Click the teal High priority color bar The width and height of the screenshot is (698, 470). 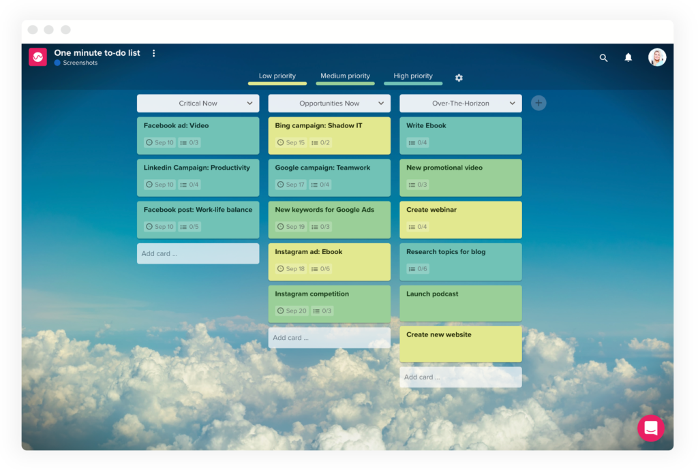413,83
